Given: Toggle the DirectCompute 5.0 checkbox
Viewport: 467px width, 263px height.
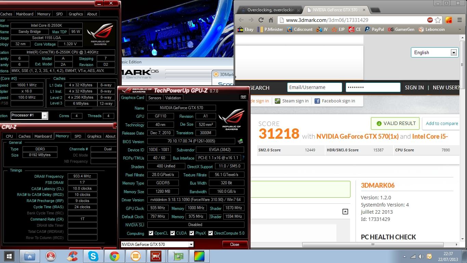Looking at the screenshot, I should coord(211,233).
